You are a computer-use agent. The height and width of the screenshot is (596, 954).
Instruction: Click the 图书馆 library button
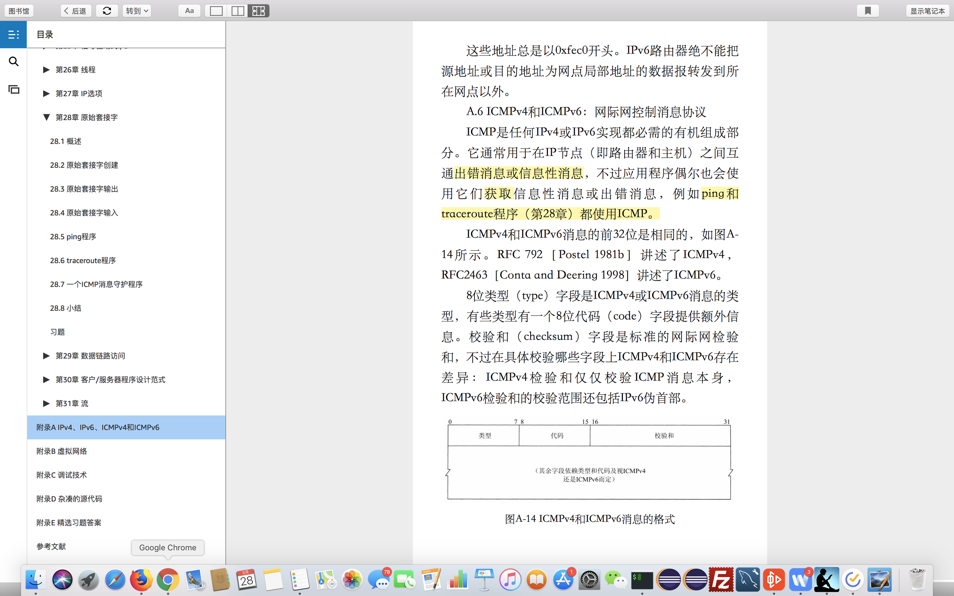[x=19, y=11]
